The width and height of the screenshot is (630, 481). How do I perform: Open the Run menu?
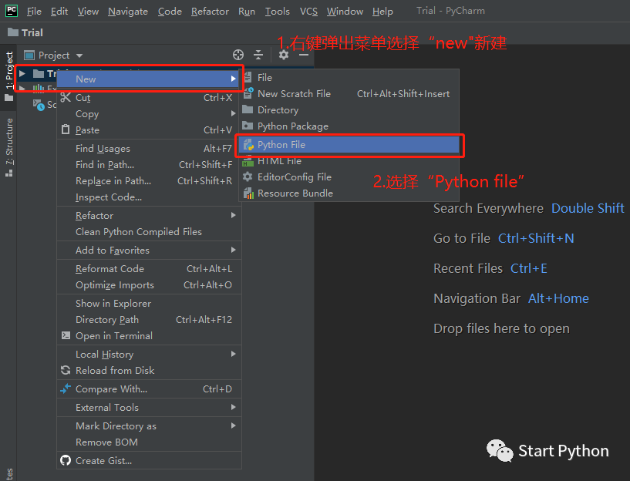point(247,12)
